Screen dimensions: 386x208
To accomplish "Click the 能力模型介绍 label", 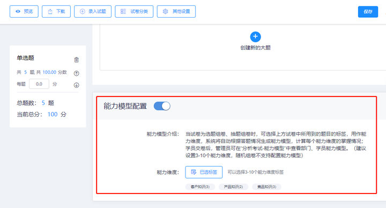I will point(163,134).
